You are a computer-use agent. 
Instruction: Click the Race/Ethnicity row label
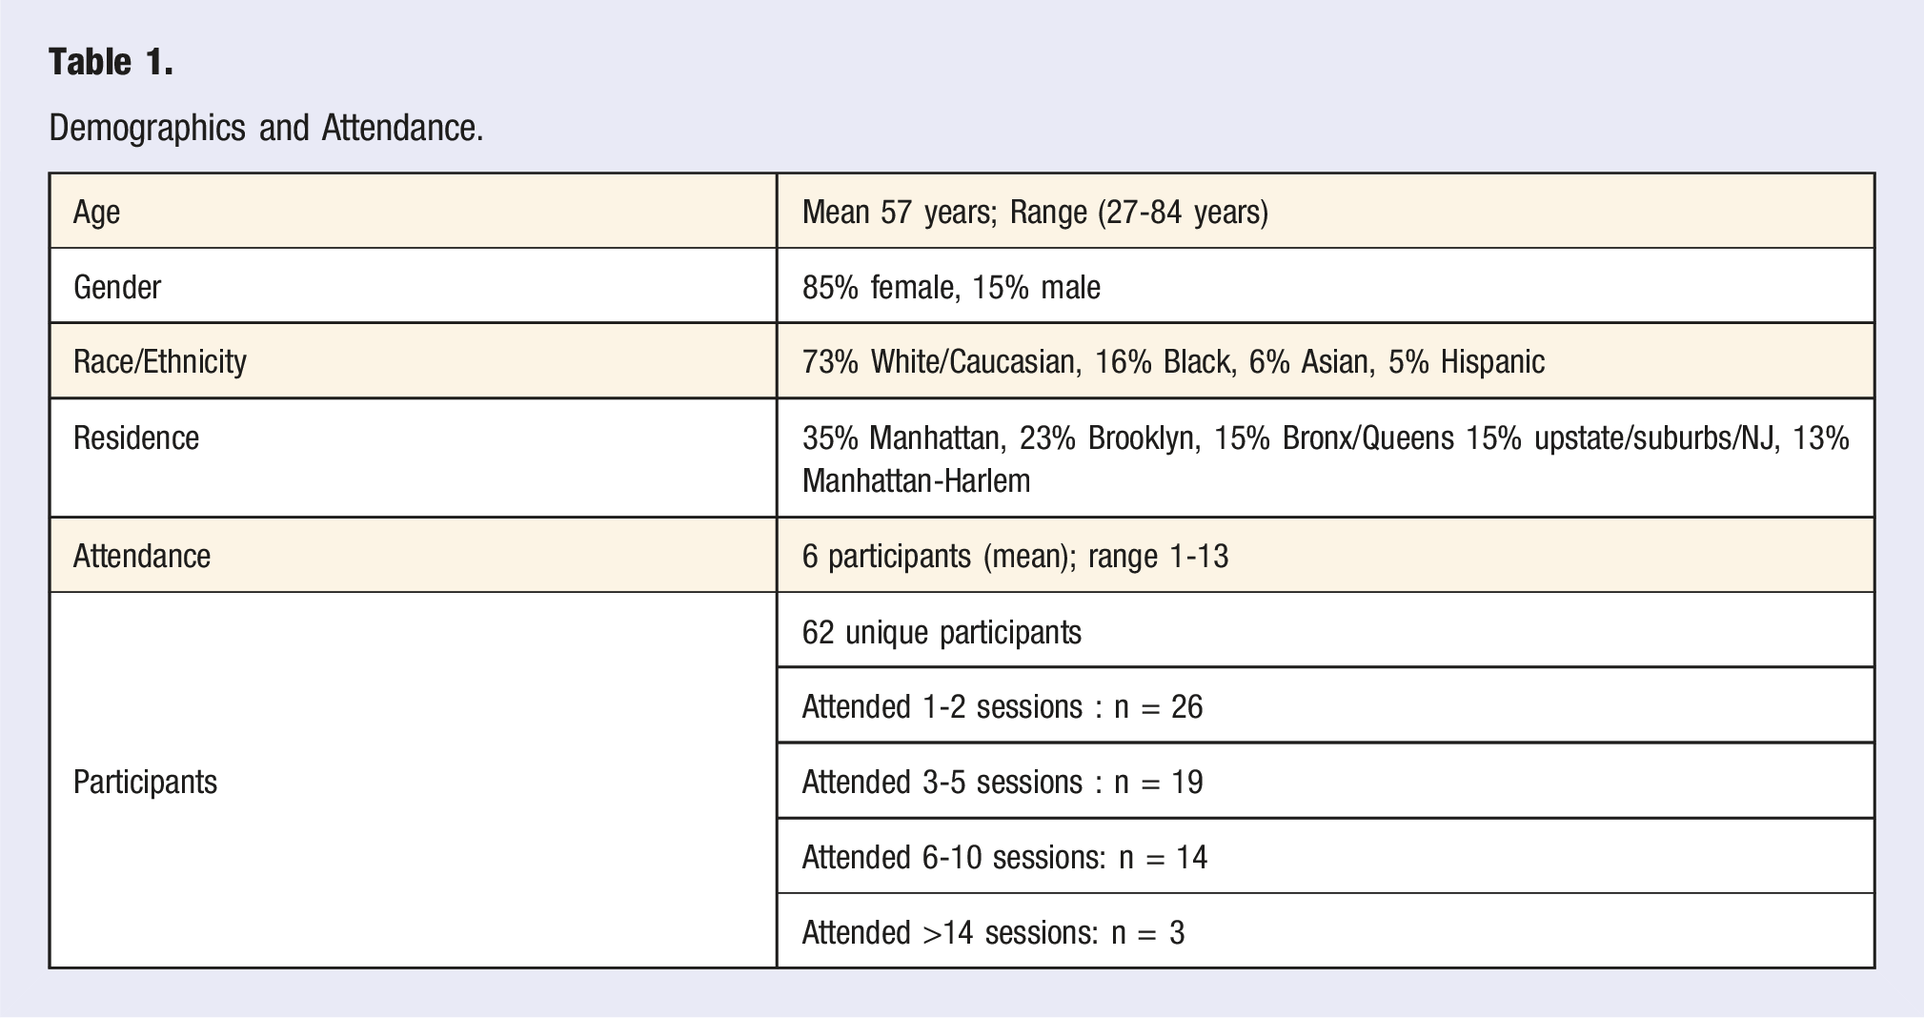click(160, 361)
